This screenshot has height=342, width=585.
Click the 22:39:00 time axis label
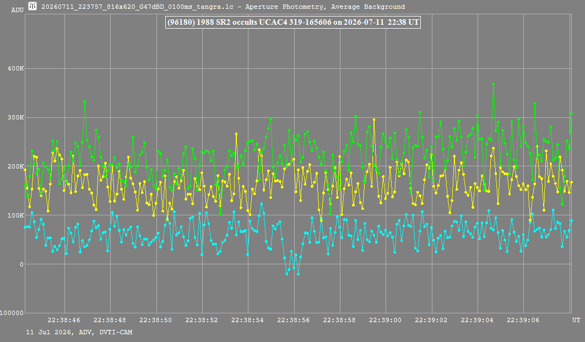click(x=385, y=320)
